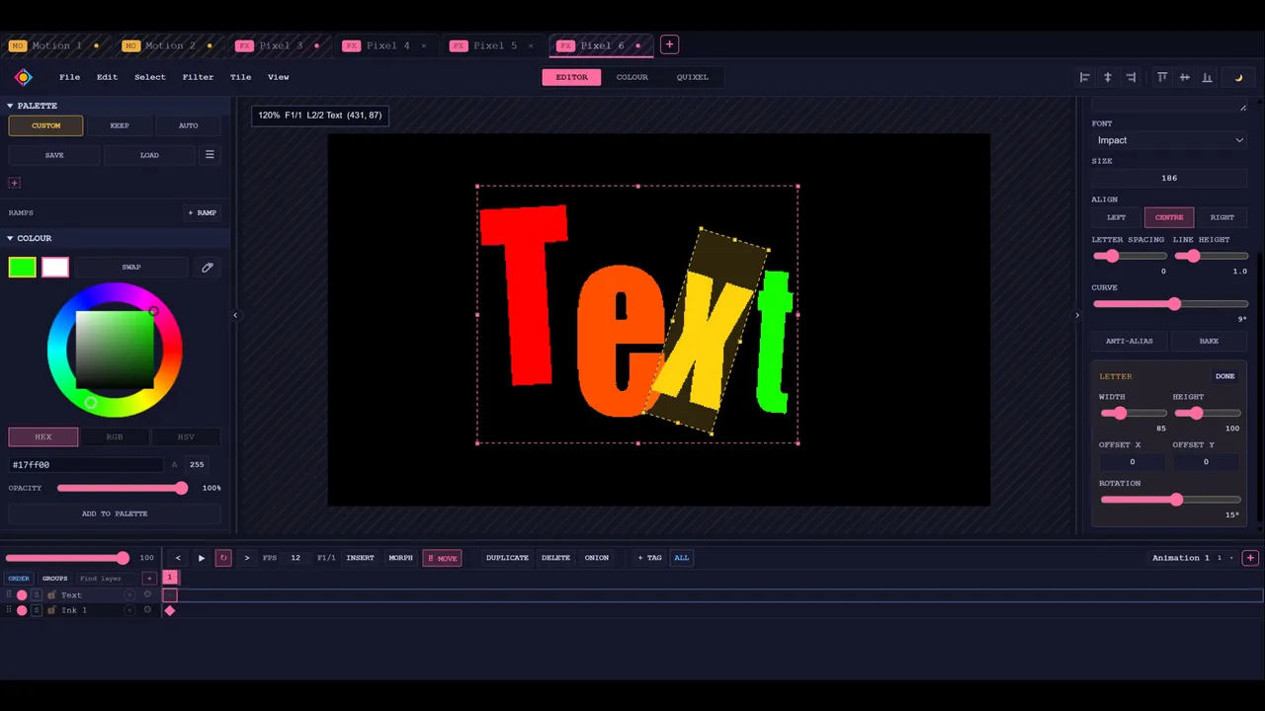Click the Find layer search field
The height and width of the screenshot is (711, 1265).
click(107, 579)
